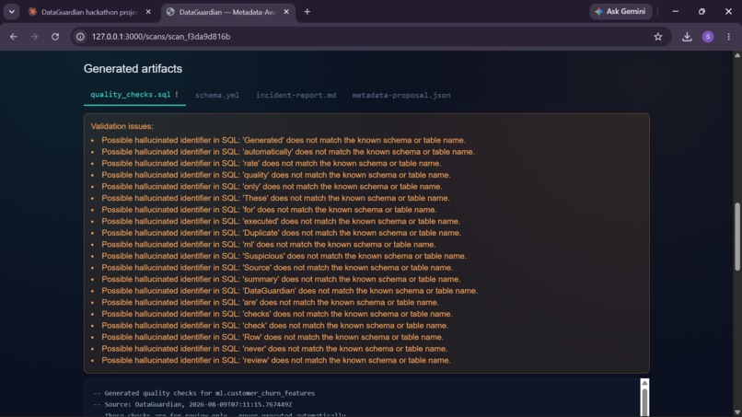Switch to the schema.yml artifact tab
This screenshot has width=742, height=417.
point(217,95)
